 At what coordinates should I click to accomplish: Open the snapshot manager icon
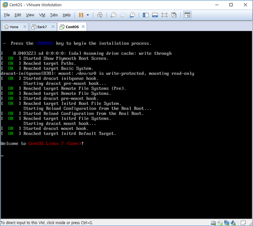tap(132, 15)
